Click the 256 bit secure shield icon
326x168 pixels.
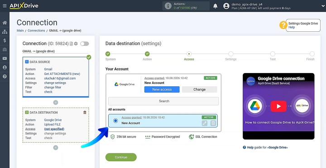pyautogui.click(x=113, y=137)
